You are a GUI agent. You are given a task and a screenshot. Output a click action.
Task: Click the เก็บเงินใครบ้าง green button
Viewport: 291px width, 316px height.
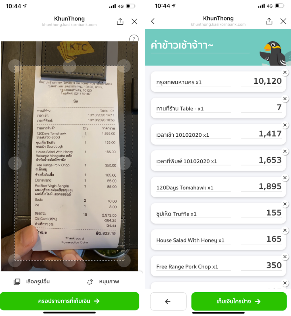coord(239,302)
